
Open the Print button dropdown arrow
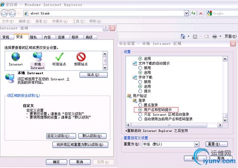point(220,36)
